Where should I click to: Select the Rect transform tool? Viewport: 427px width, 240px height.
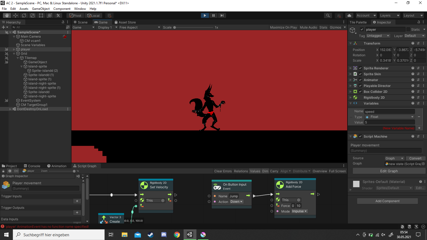click(41, 15)
